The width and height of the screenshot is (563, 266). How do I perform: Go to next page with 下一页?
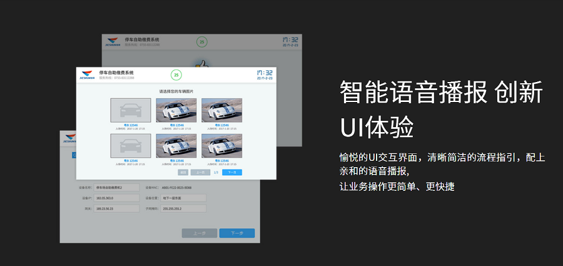click(x=232, y=173)
